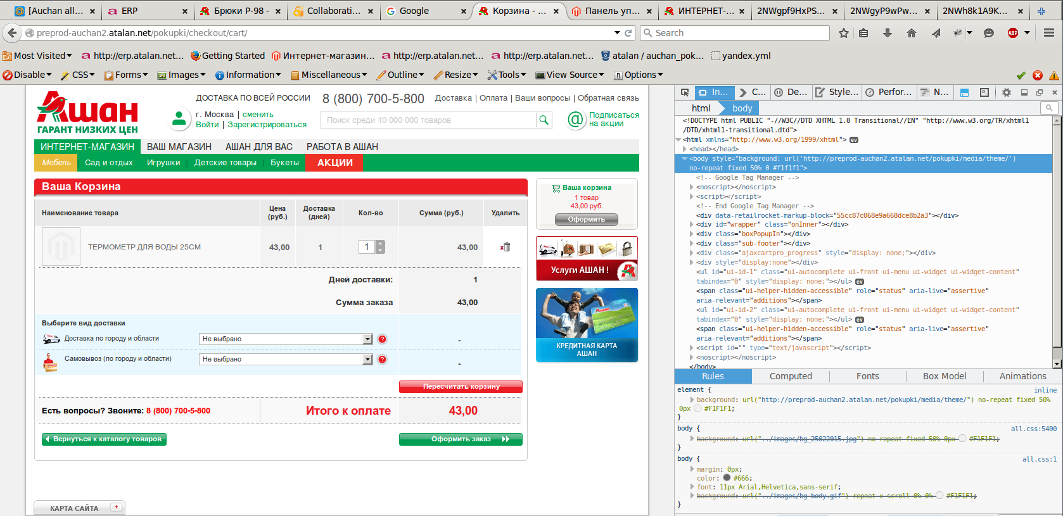This screenshot has height=516, width=1063.
Task: Open devtools settings gear
Action: [x=1007, y=92]
